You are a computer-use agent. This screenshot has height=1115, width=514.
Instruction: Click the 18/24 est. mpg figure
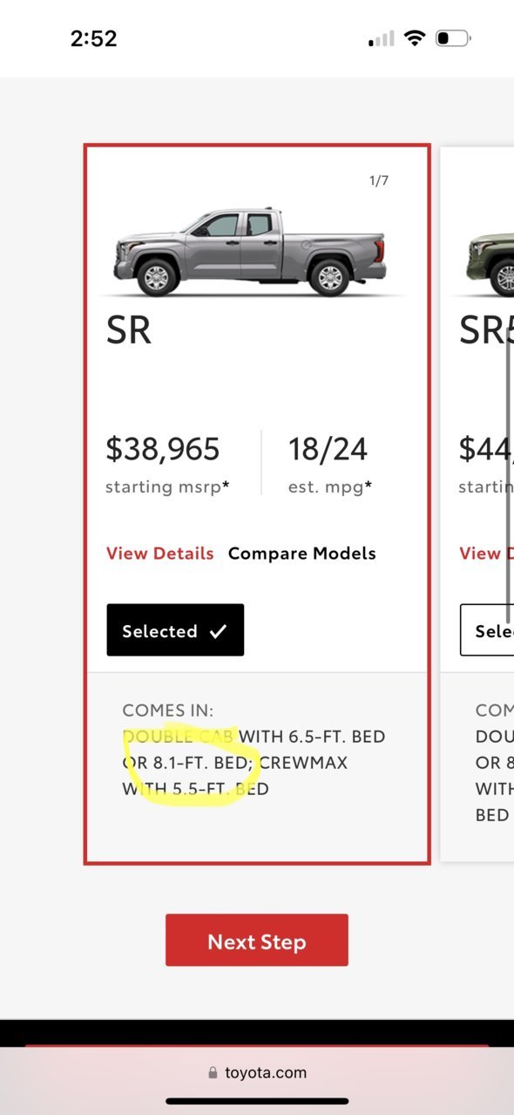coord(328,449)
